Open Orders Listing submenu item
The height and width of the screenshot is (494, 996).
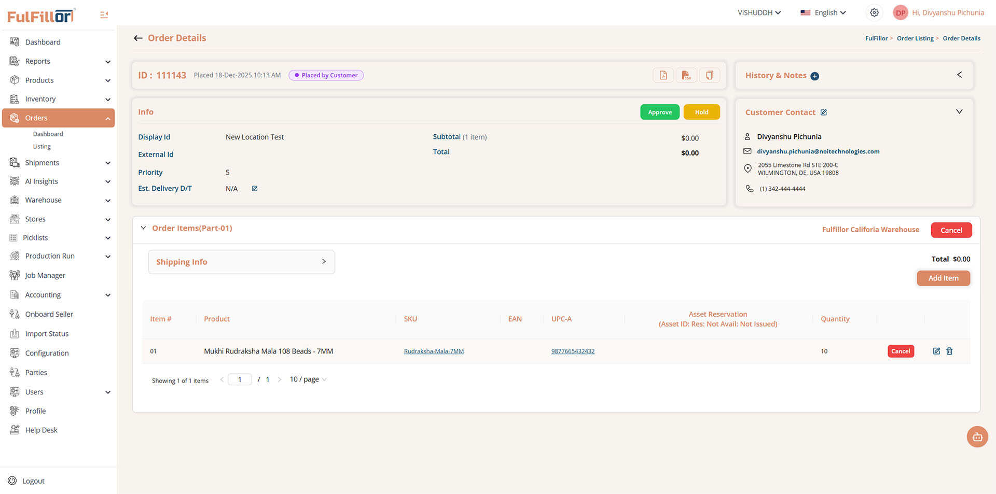click(x=41, y=147)
